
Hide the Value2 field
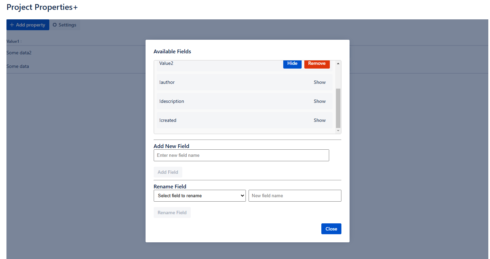click(292, 63)
